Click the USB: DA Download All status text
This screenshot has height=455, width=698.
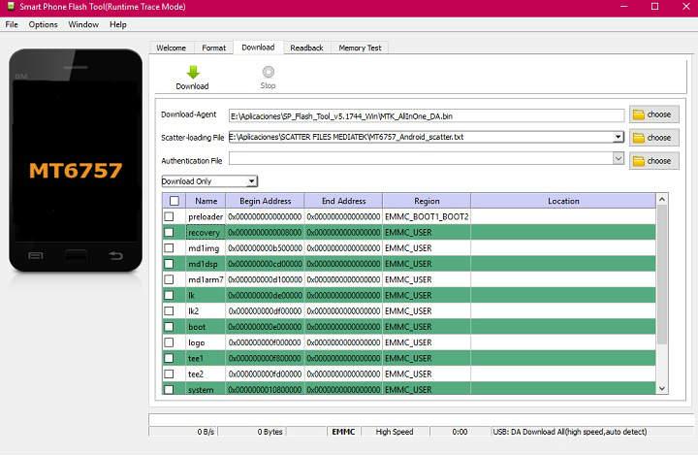[x=570, y=432]
